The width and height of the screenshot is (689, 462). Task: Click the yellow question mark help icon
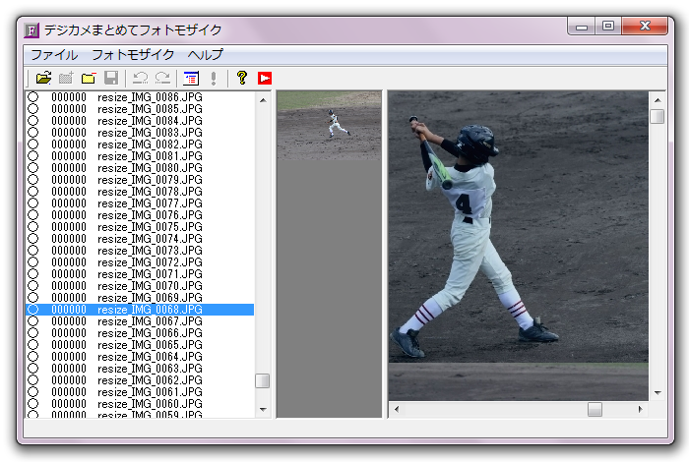[x=242, y=78]
